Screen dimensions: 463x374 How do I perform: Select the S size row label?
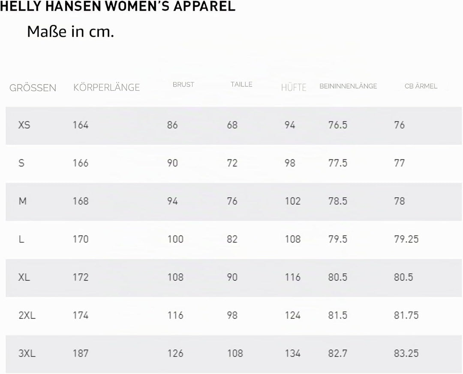click(21, 163)
